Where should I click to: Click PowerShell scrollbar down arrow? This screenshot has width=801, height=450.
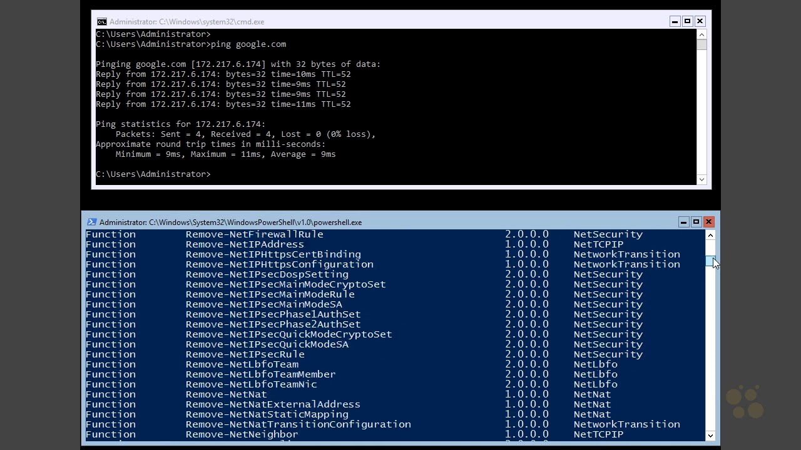(710, 436)
